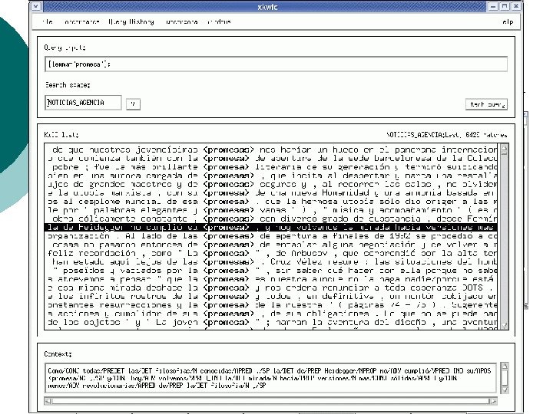Open the Search space dropdown arrow
The height and width of the screenshot is (414, 553).
(133, 103)
